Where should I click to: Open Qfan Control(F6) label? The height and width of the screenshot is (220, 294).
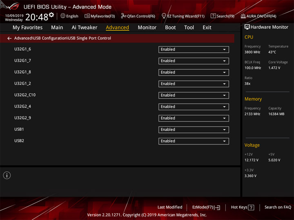[141, 16]
